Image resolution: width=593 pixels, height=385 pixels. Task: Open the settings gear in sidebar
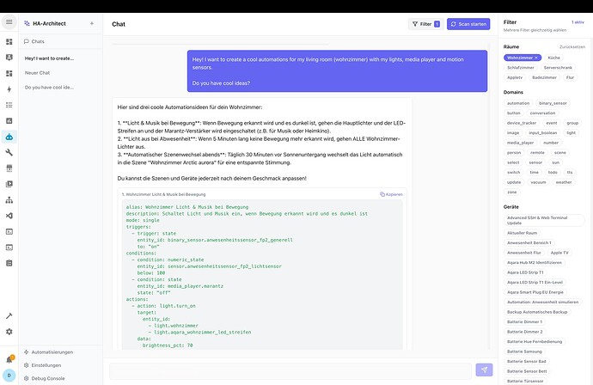pyautogui.click(x=9, y=331)
